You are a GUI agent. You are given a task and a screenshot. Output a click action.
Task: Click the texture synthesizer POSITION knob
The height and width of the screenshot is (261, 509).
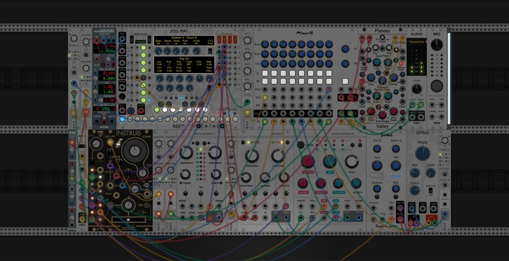point(308,161)
